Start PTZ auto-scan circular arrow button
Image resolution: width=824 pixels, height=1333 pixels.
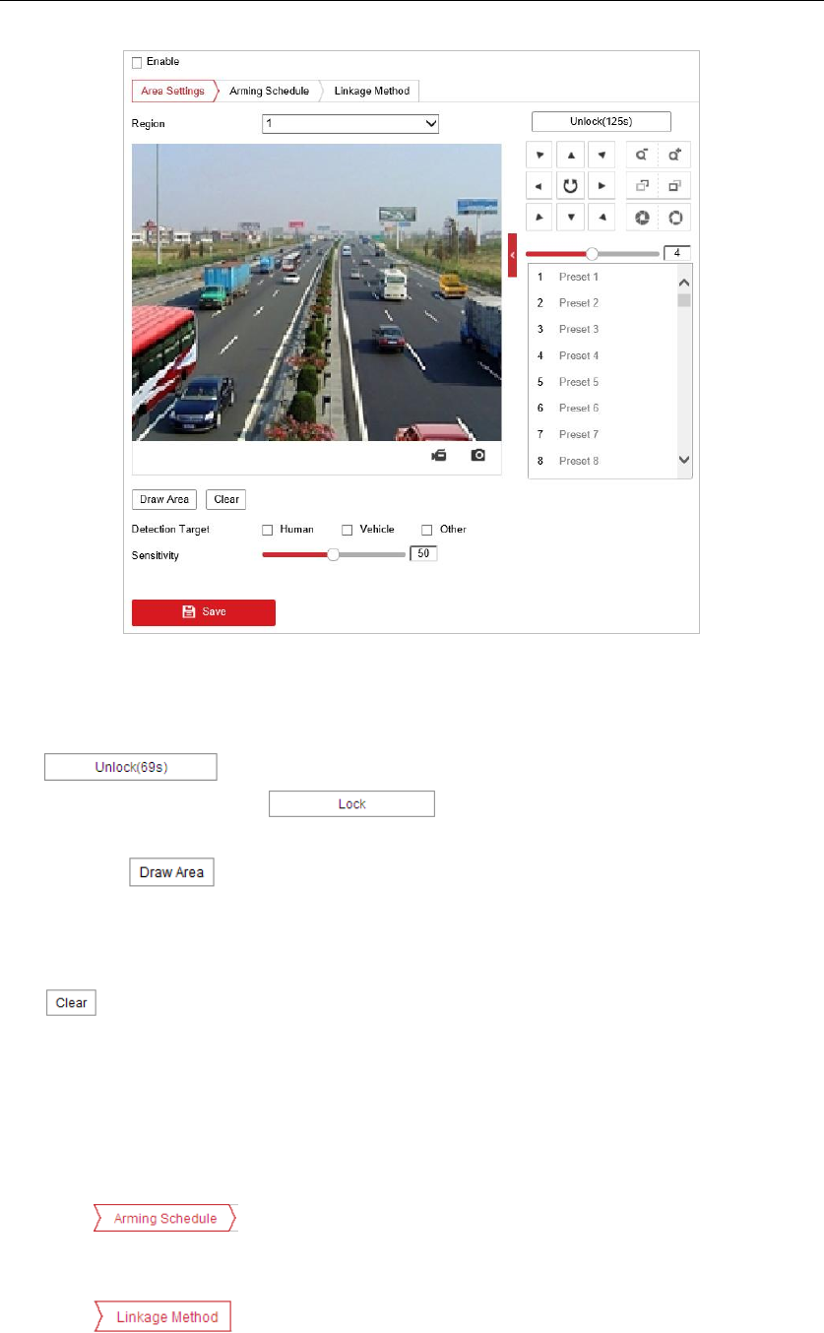point(570,185)
